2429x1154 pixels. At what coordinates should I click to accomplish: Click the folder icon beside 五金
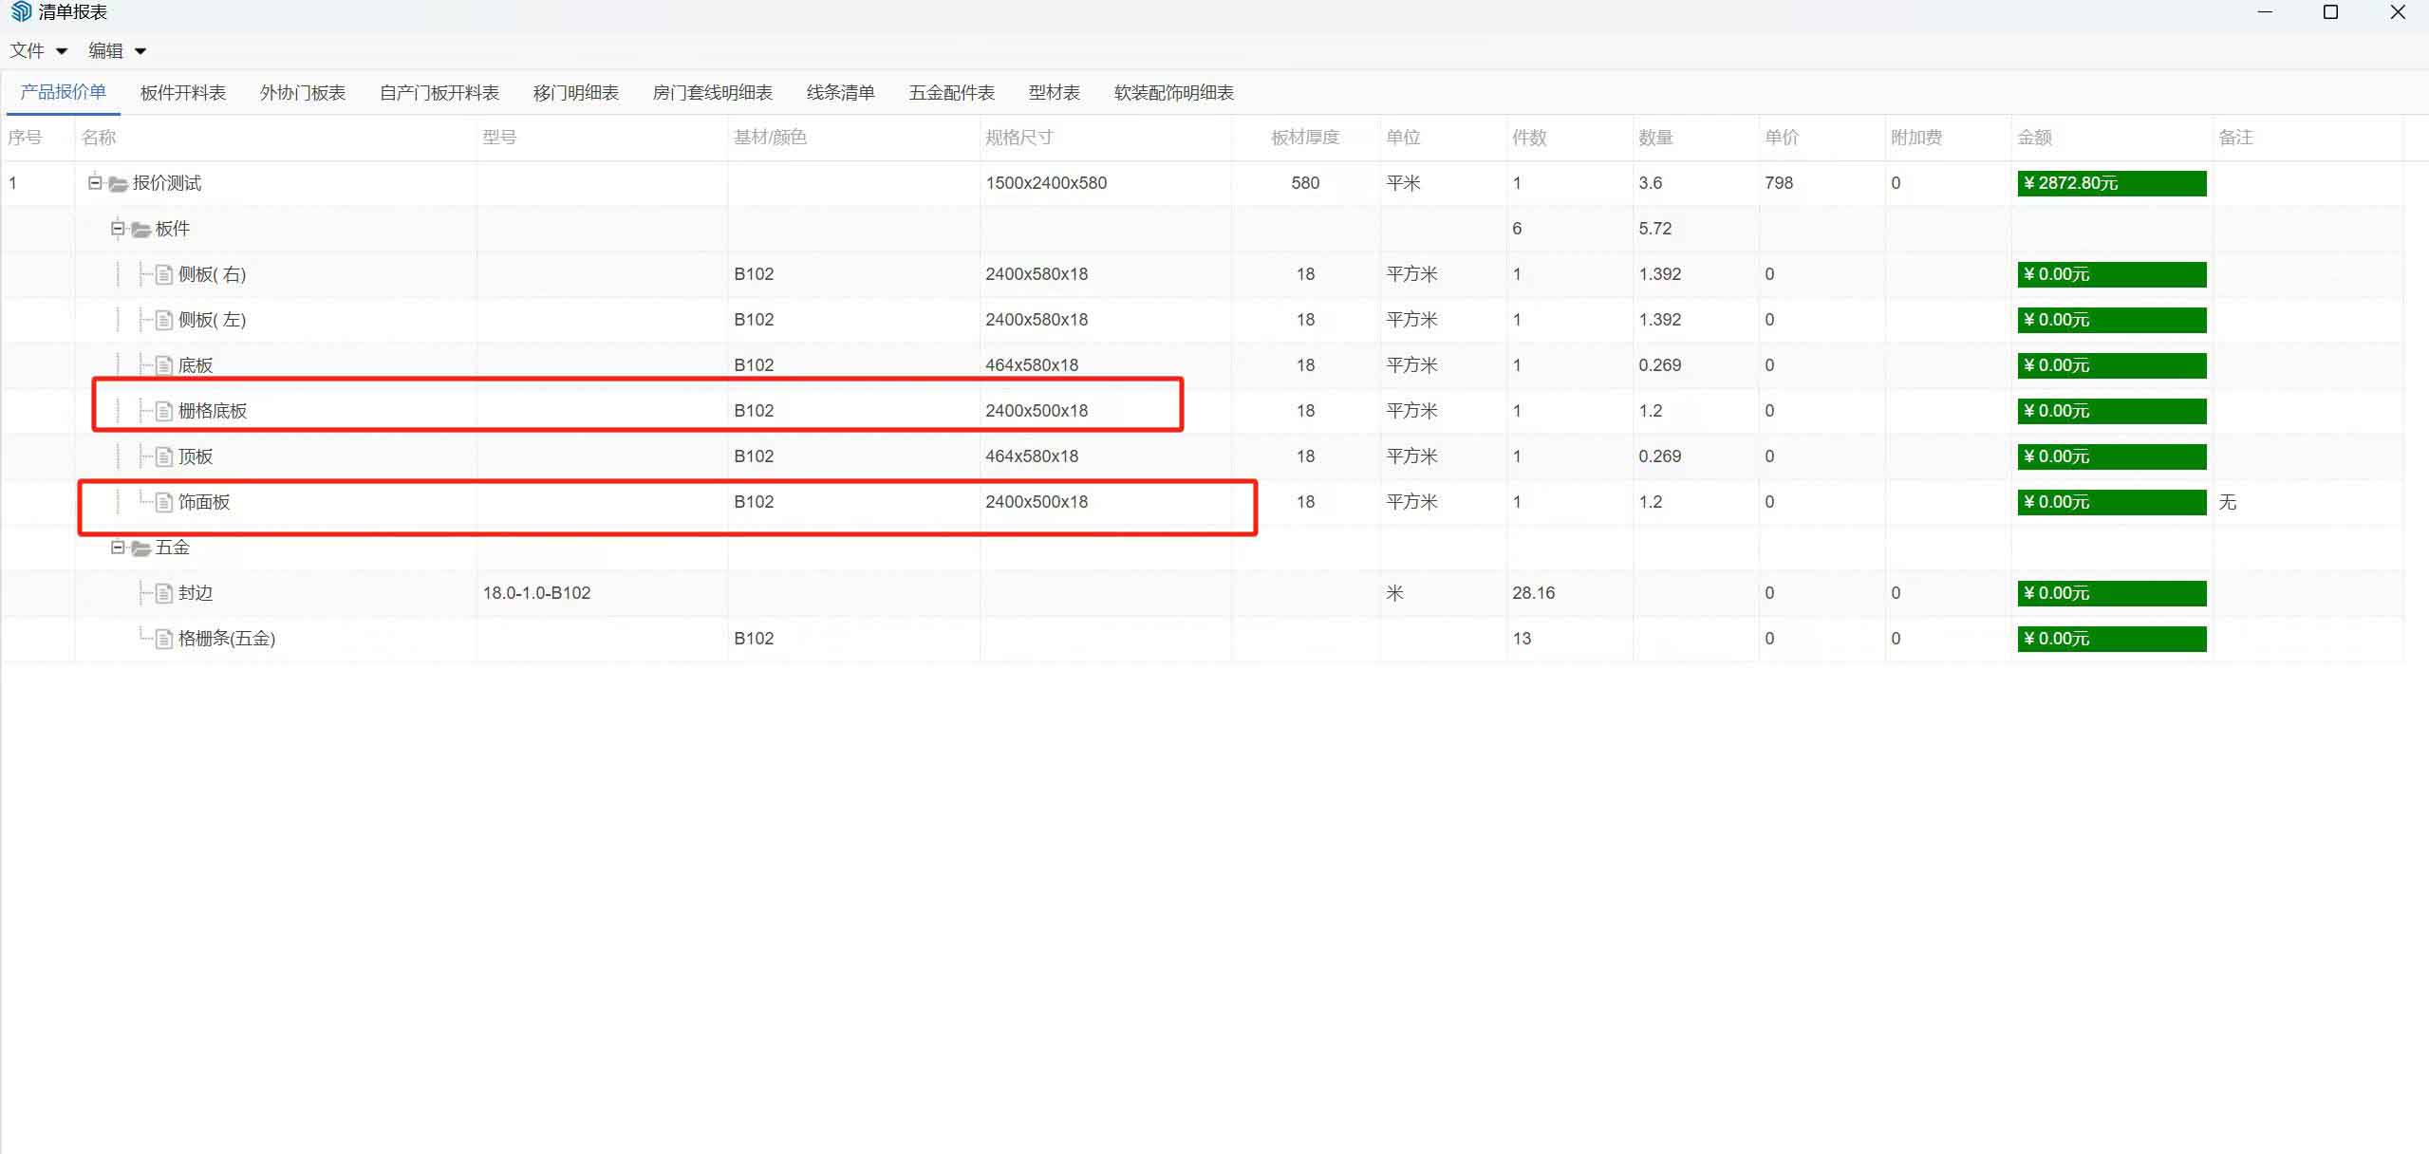pyautogui.click(x=140, y=548)
